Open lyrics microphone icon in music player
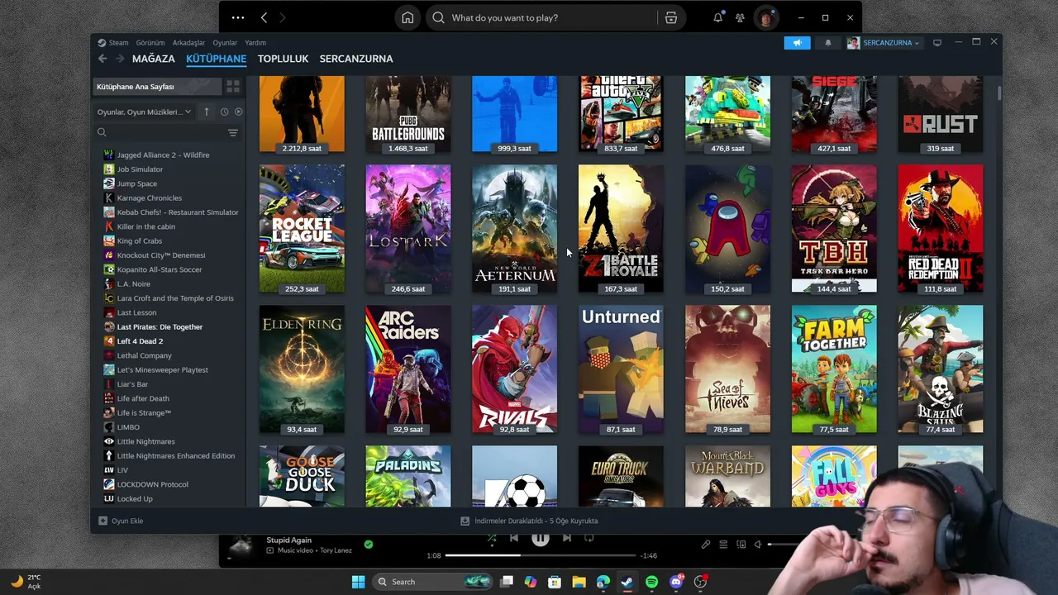The width and height of the screenshot is (1058, 595). pos(706,545)
